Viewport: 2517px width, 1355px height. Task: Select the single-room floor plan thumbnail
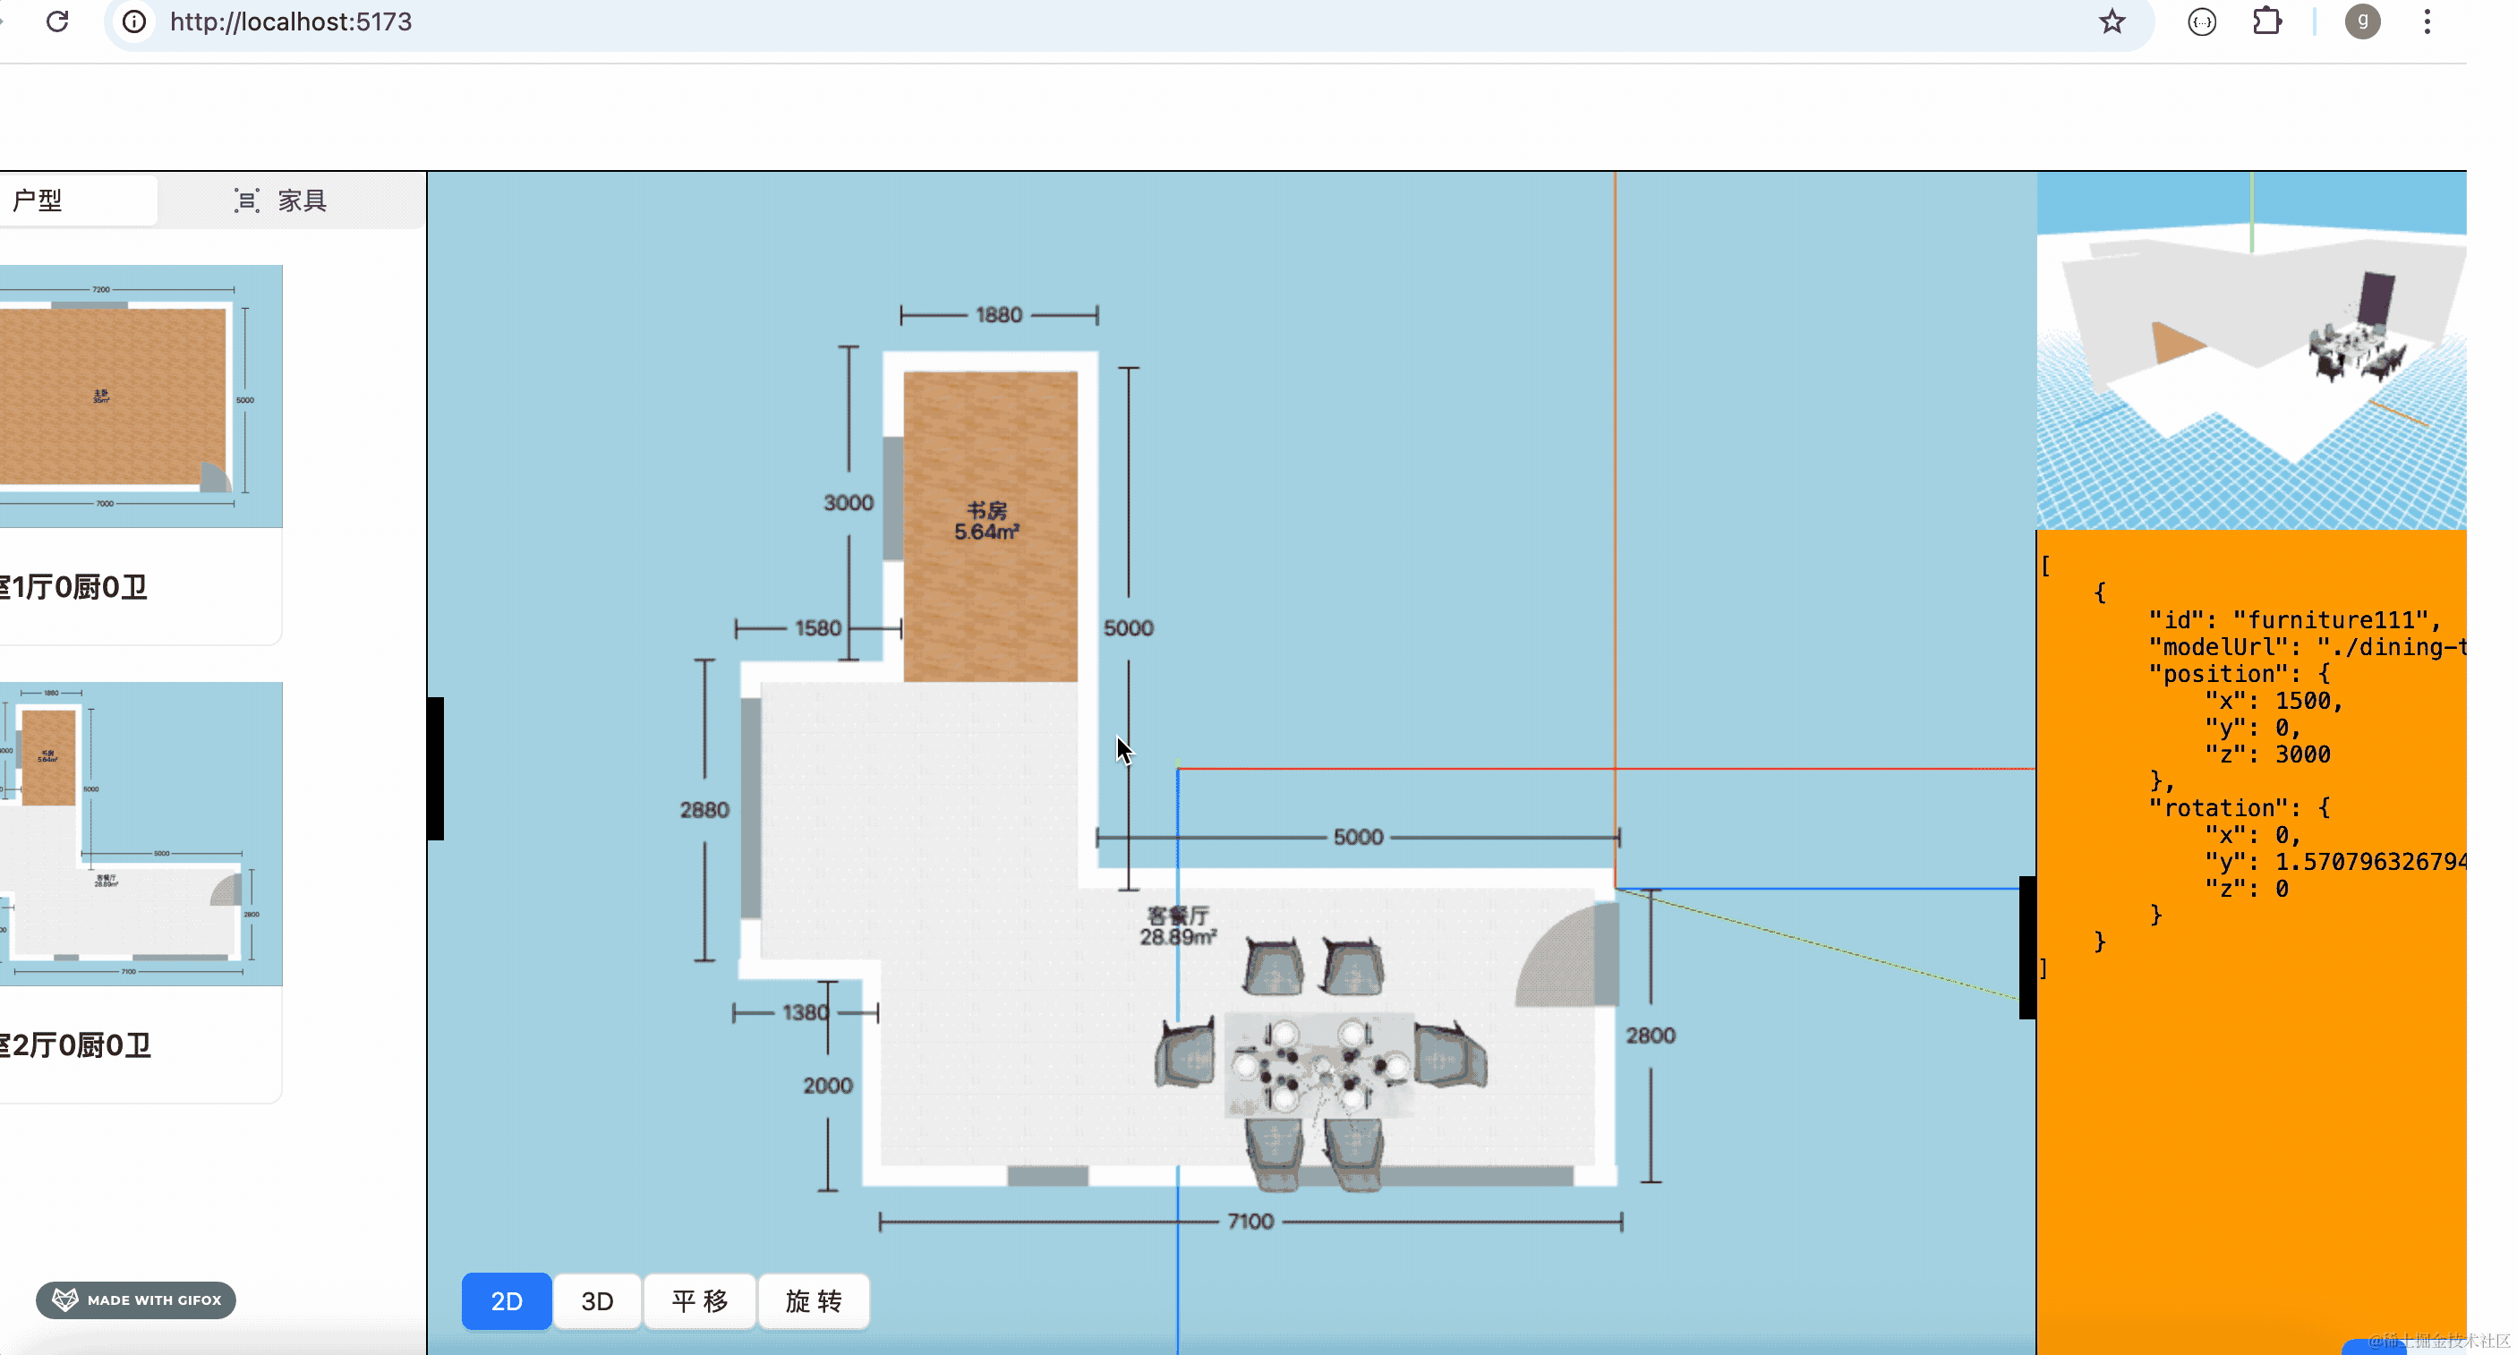pyautogui.click(x=141, y=396)
